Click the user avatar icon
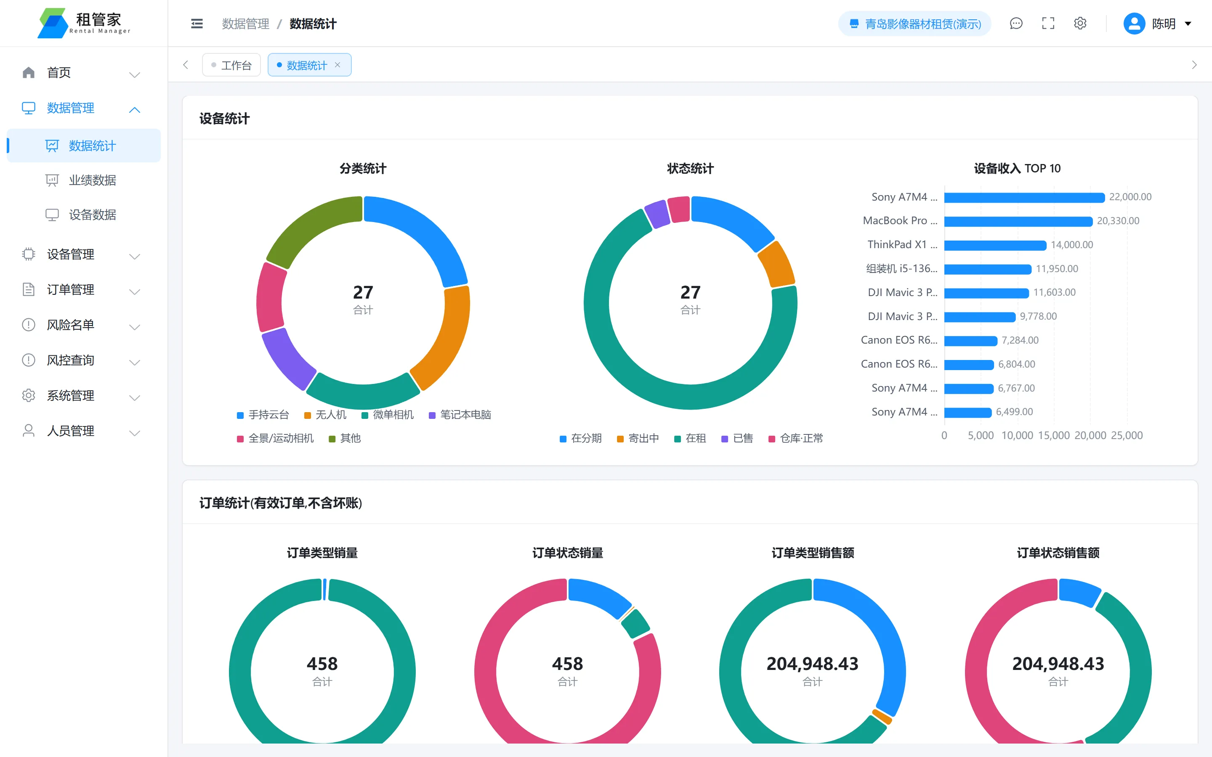1212x757 pixels. point(1135,24)
